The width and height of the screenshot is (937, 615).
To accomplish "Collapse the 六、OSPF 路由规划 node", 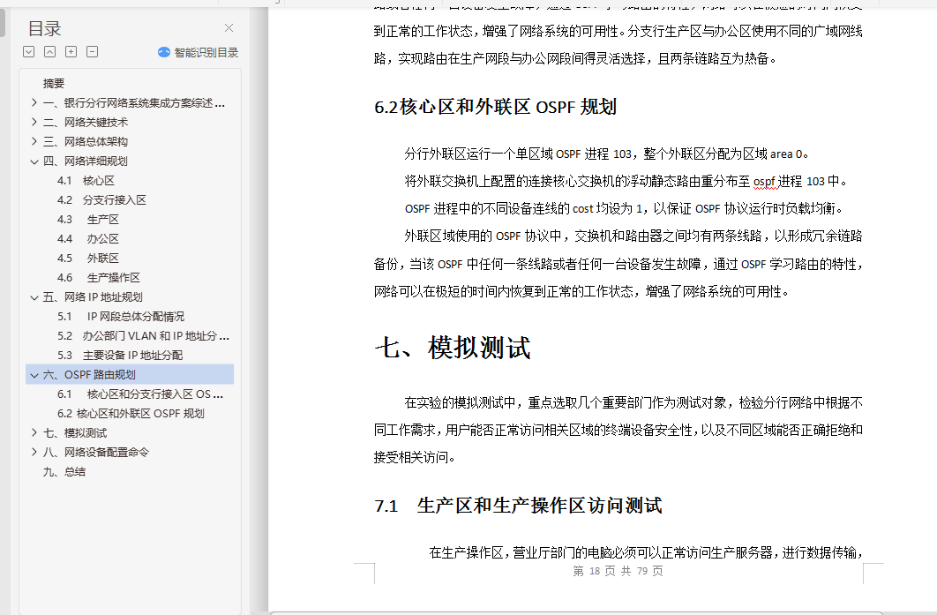I will click(34, 375).
